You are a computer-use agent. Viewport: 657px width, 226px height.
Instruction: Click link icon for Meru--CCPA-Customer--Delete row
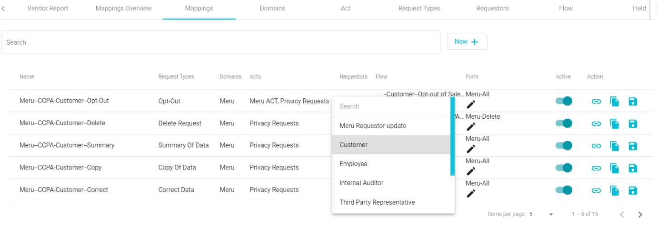pos(596,123)
